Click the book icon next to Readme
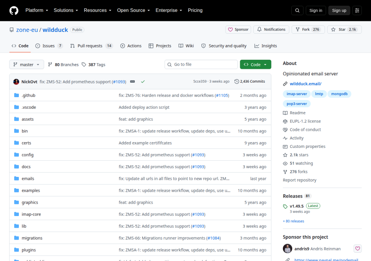Viewport: 371px width, 261px height. click(285, 113)
